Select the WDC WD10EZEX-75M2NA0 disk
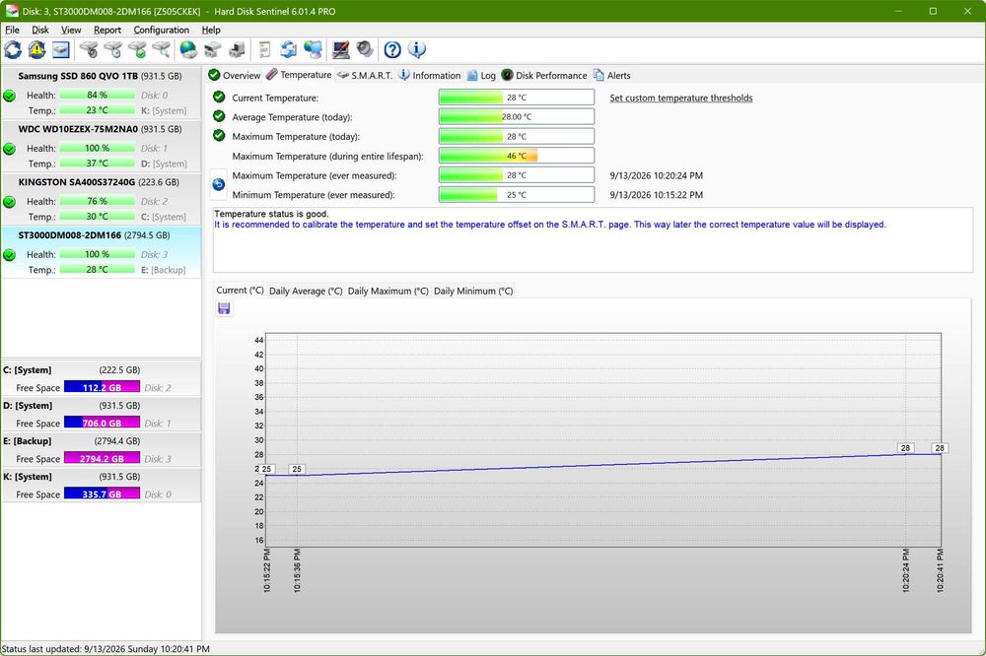This screenshot has height=656, width=986. (102, 146)
